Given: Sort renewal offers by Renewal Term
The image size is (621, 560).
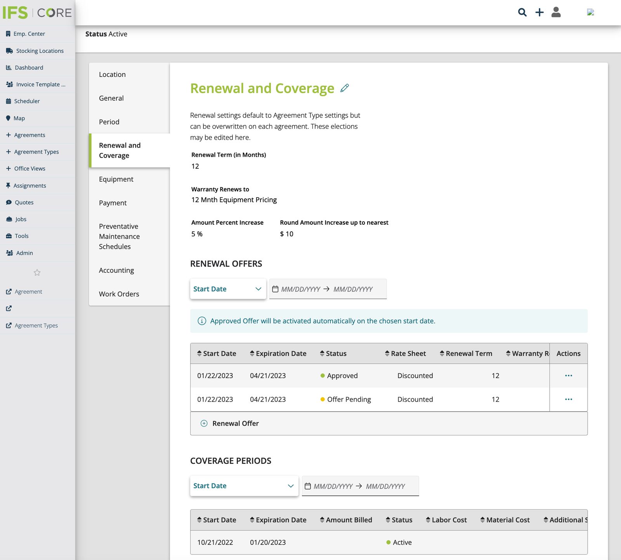Looking at the screenshot, I should click(466, 354).
